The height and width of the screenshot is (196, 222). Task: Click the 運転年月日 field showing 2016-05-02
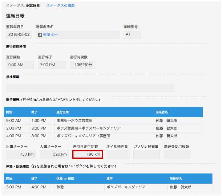[19, 35]
